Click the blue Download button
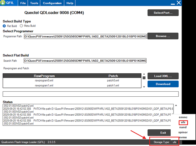This screenshot has height=146, width=196. (x=163, y=84)
